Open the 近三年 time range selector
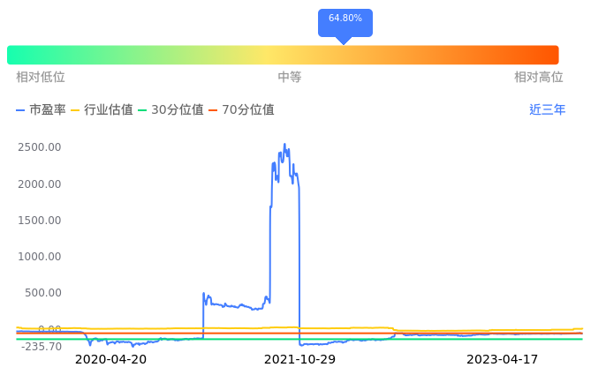The image size is (606, 390). (x=548, y=110)
